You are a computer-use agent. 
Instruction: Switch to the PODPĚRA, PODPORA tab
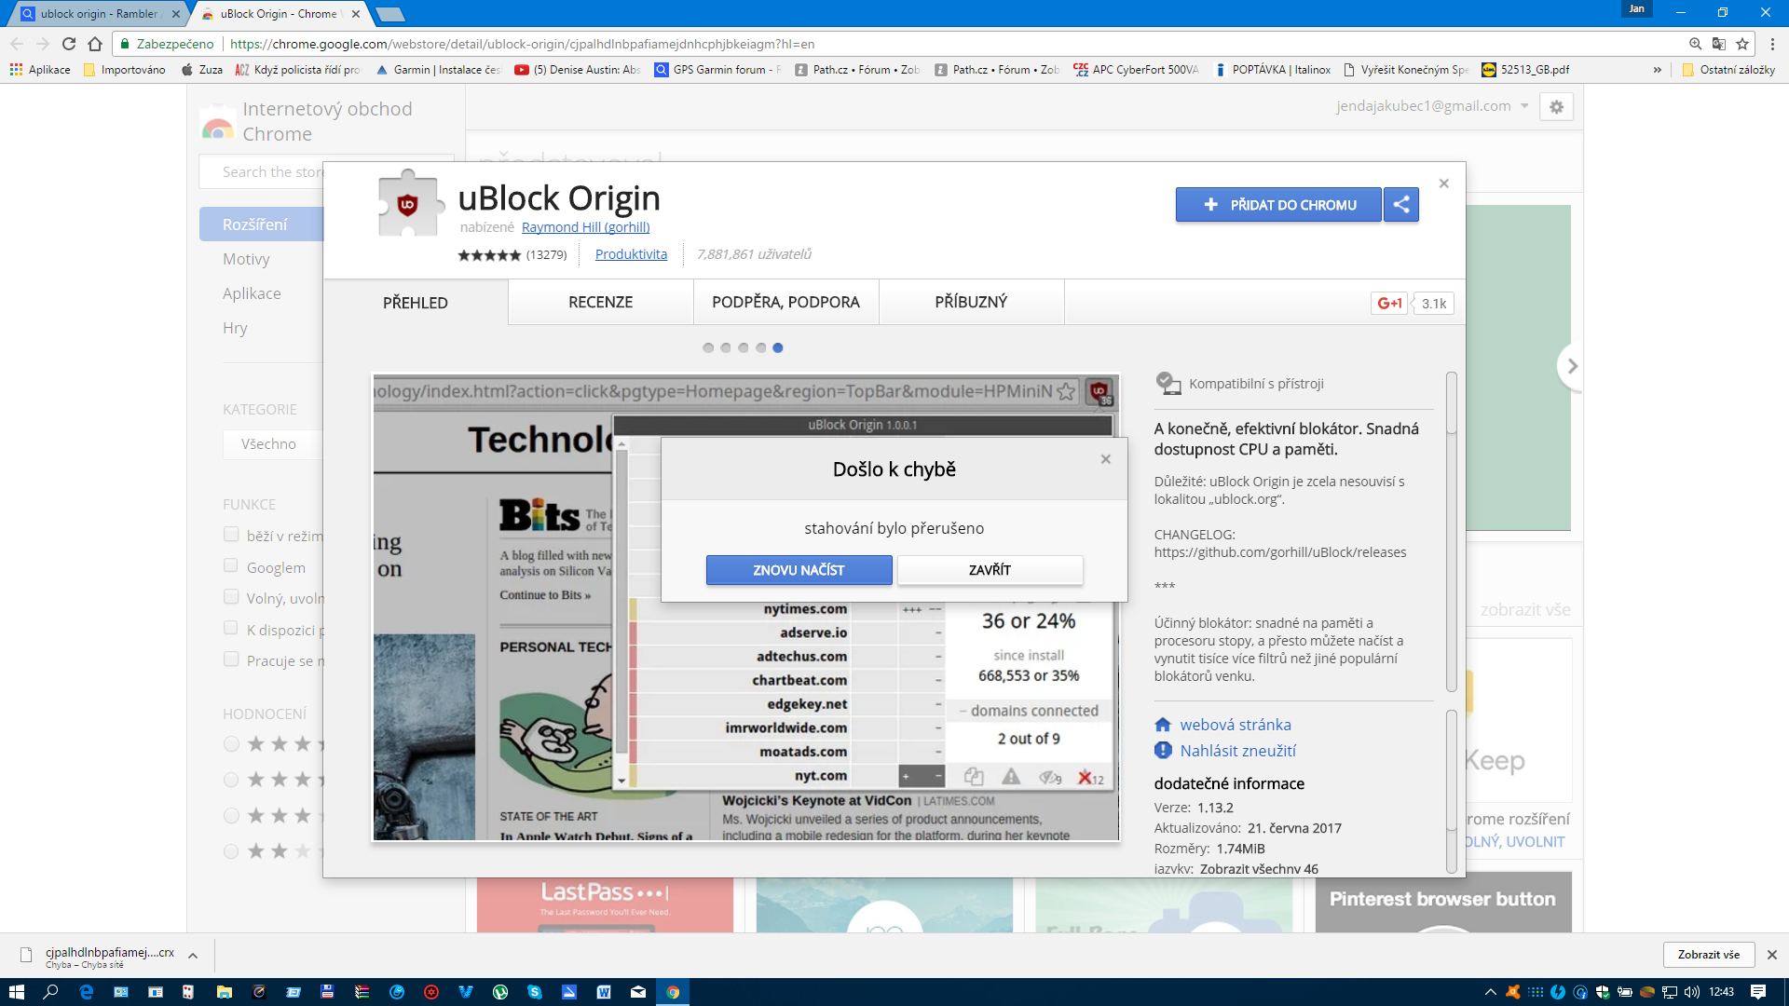click(785, 302)
